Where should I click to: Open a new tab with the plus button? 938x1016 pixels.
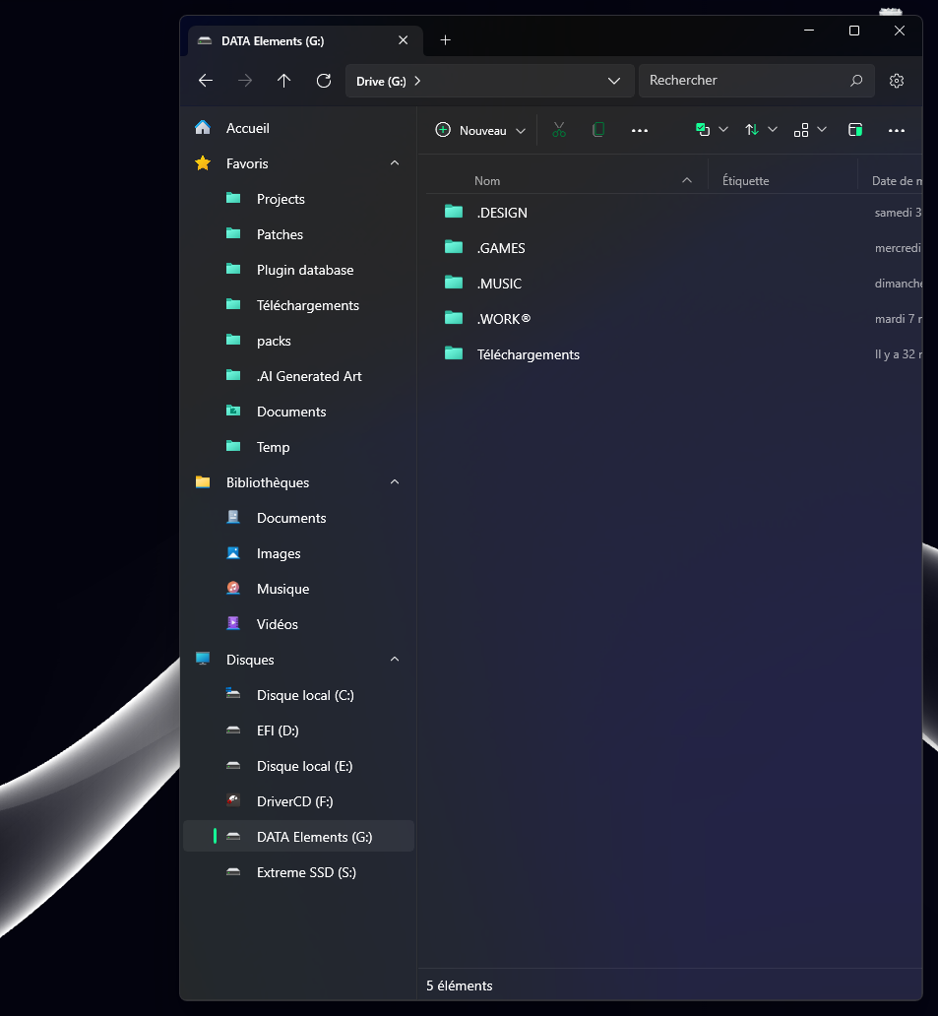tap(445, 40)
